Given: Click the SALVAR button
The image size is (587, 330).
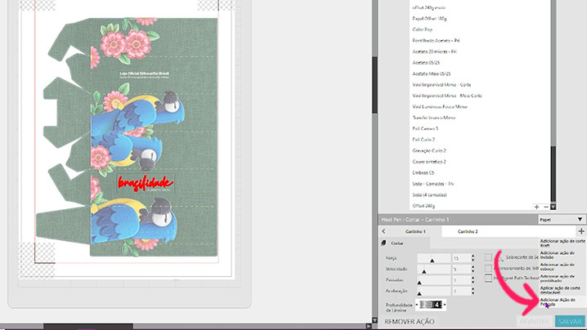Looking at the screenshot, I should pos(570,321).
